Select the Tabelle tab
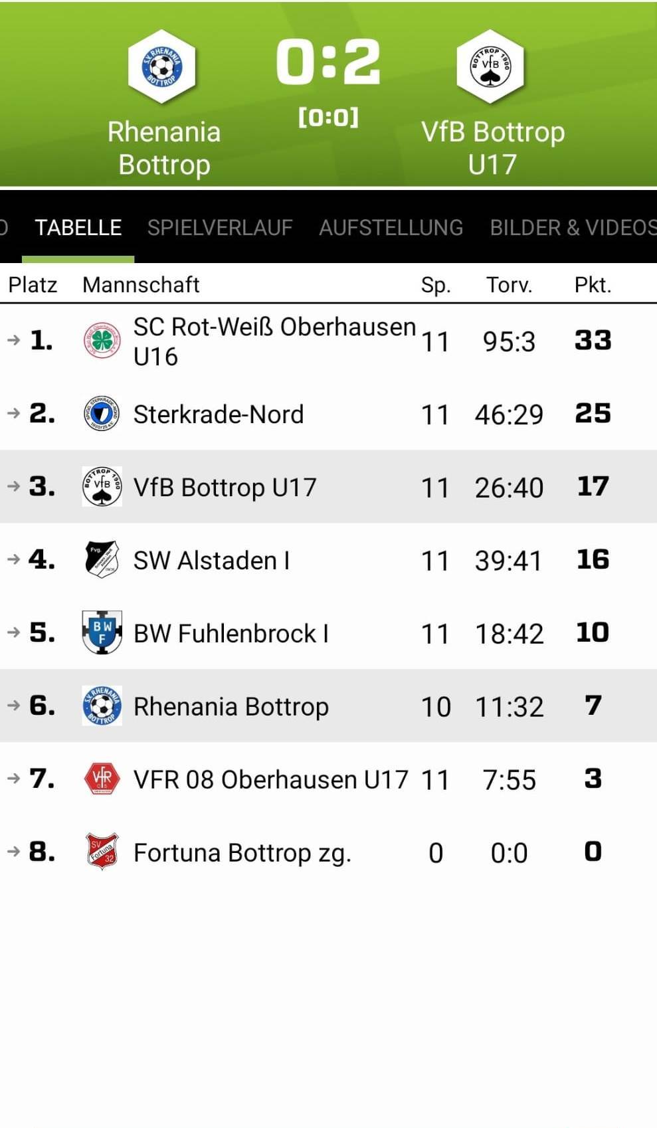This screenshot has height=1128, width=657. 78,228
